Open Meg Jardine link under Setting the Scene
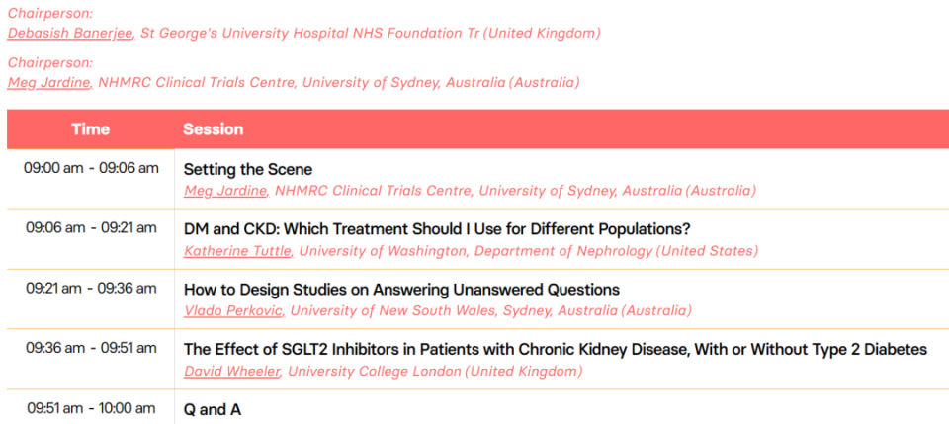 coord(225,190)
